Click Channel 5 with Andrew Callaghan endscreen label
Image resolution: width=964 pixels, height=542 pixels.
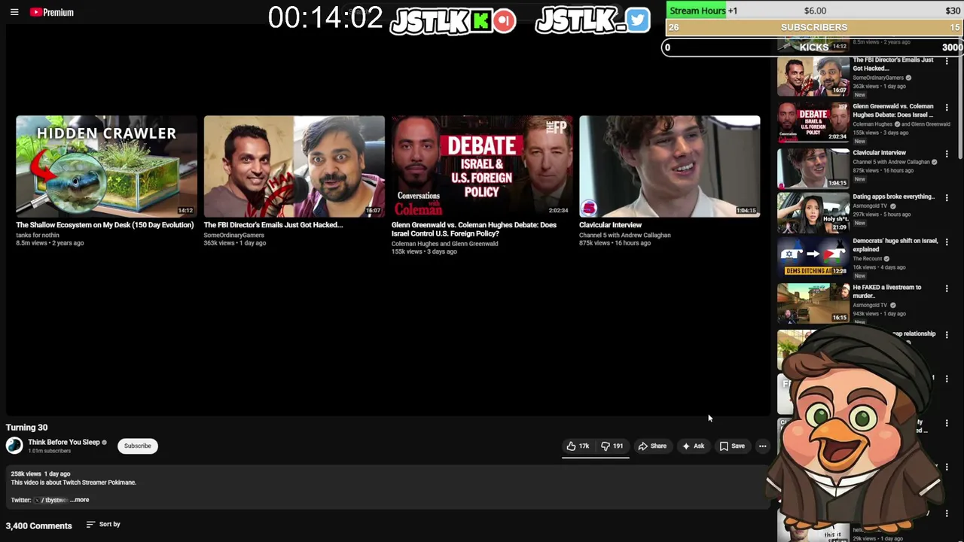(x=624, y=235)
